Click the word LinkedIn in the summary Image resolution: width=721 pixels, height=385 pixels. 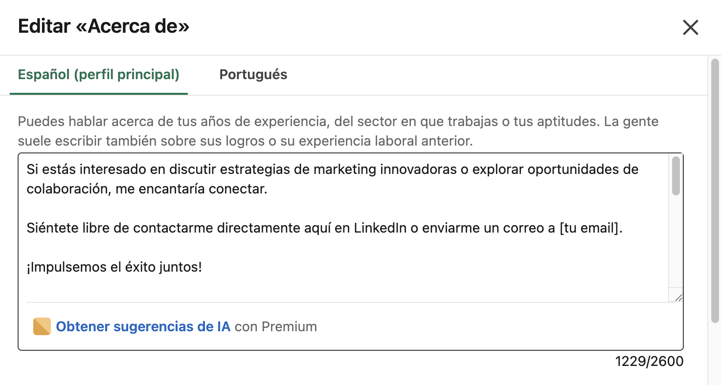380,228
